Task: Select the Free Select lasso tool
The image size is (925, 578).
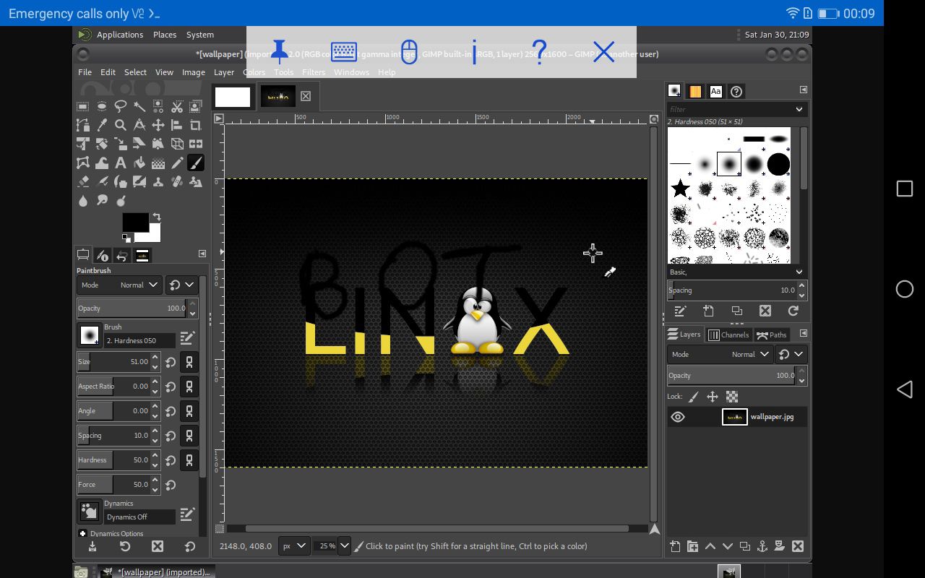Action: tap(121, 106)
